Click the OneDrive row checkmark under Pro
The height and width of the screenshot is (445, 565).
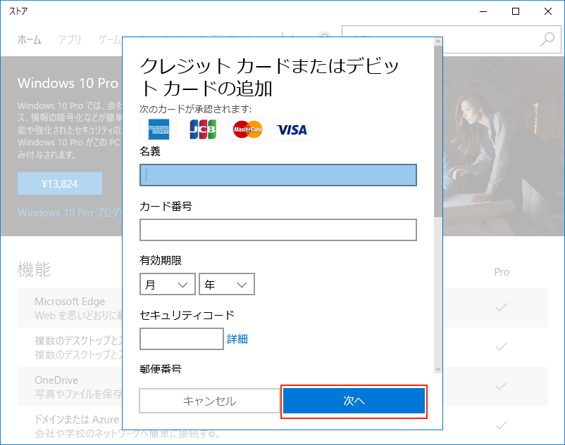click(502, 387)
